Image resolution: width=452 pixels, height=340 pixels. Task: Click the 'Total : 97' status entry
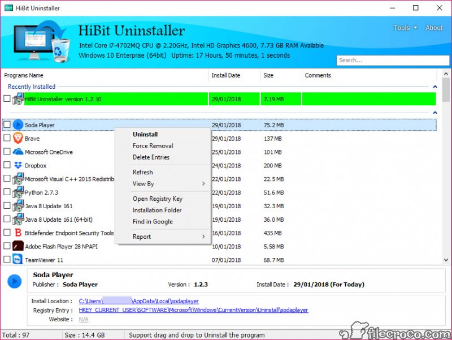click(x=16, y=335)
